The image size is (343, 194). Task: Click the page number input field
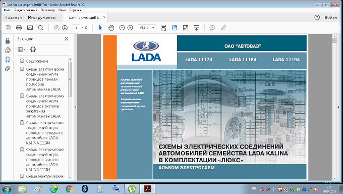tap(76, 28)
